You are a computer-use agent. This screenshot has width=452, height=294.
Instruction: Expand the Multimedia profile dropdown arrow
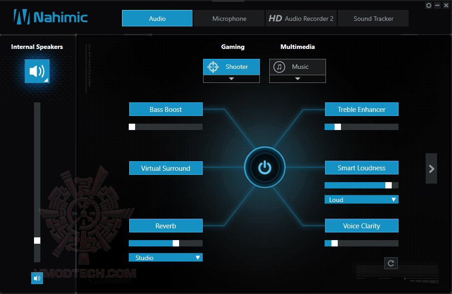click(297, 79)
